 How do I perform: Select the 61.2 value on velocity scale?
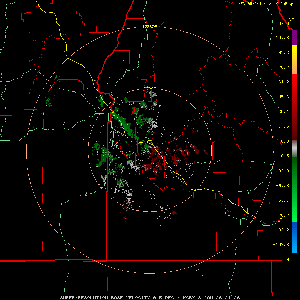284,82
